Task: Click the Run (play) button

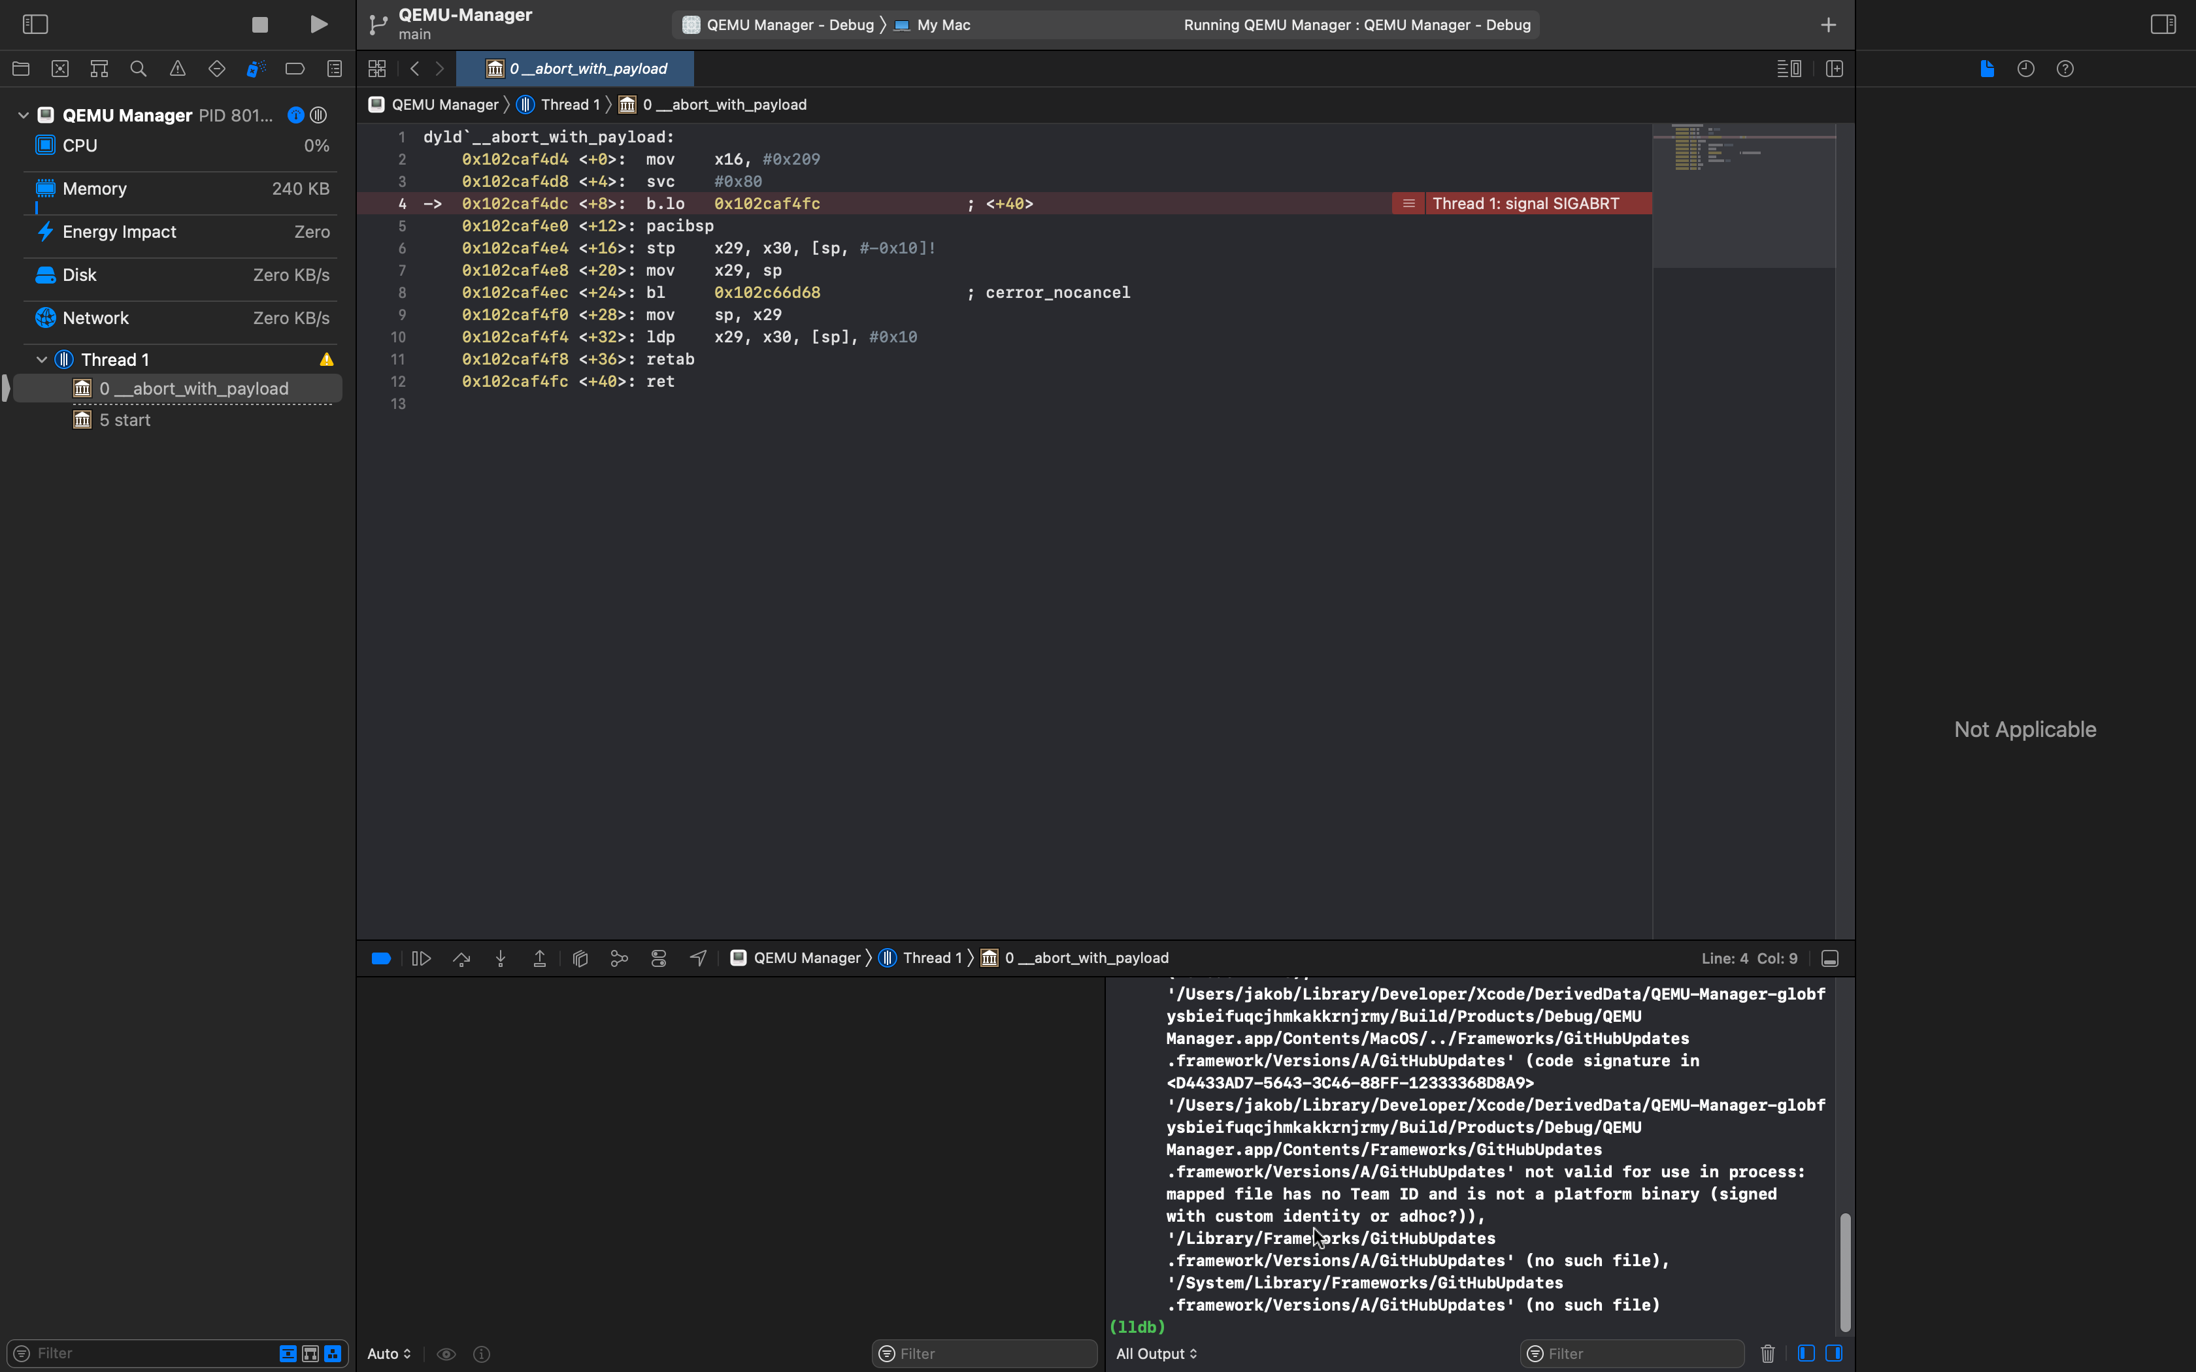Action: click(x=318, y=25)
